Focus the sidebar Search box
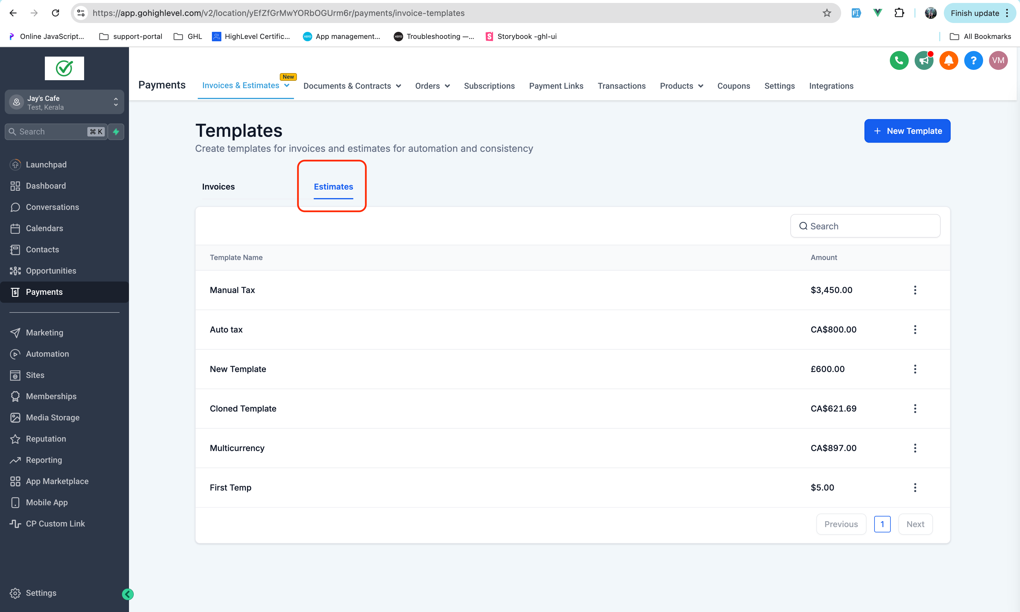Viewport: 1020px width, 612px height. [x=56, y=131]
